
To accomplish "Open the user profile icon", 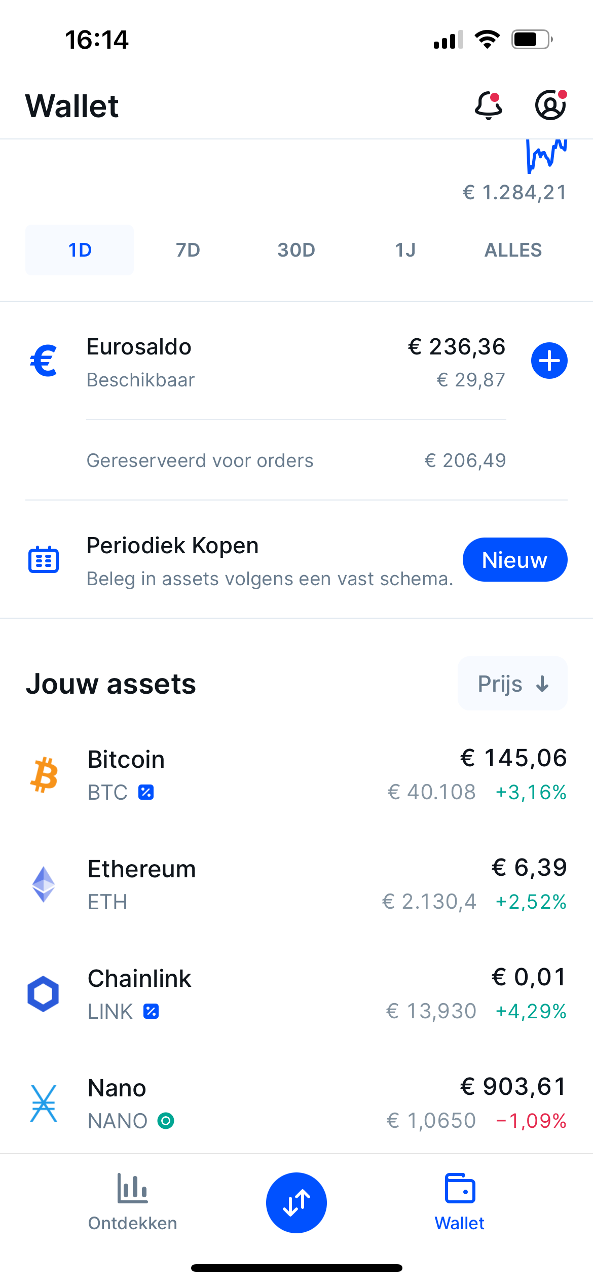I will pos(551,105).
